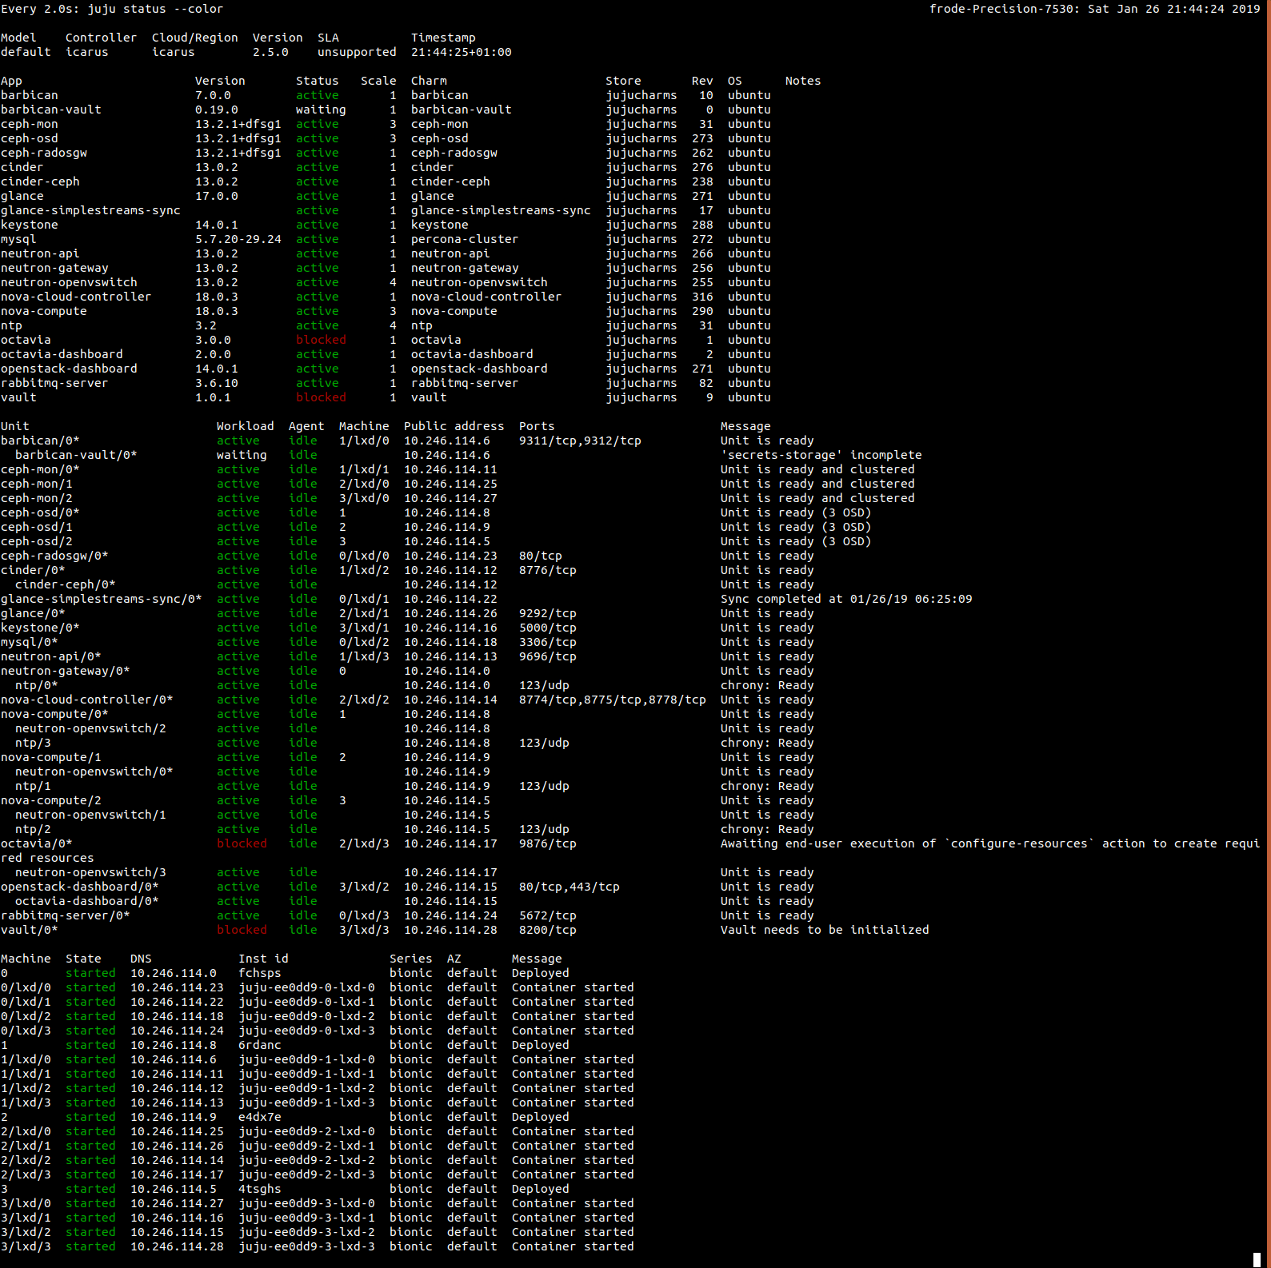
Task: Select the 'secrets-storage' incomplete message
Action: pyautogui.click(x=821, y=455)
